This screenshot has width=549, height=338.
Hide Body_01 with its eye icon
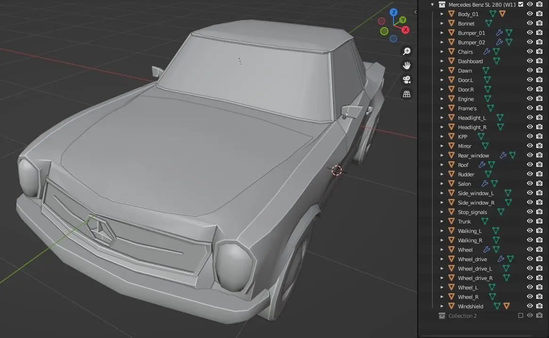click(530, 14)
